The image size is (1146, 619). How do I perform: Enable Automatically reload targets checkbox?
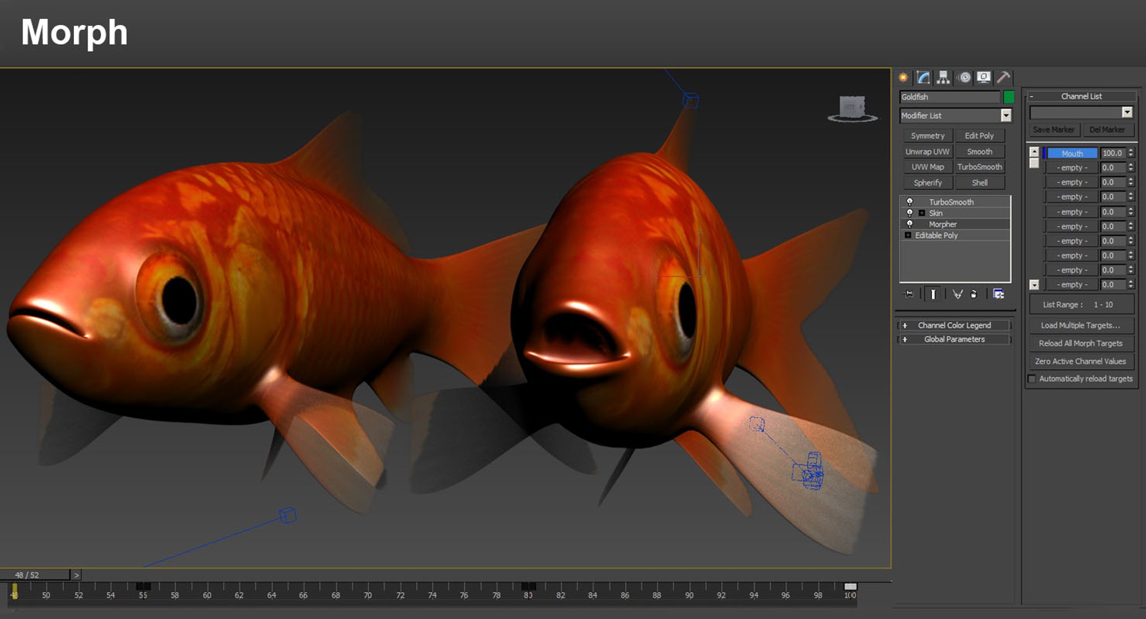pyautogui.click(x=1032, y=379)
